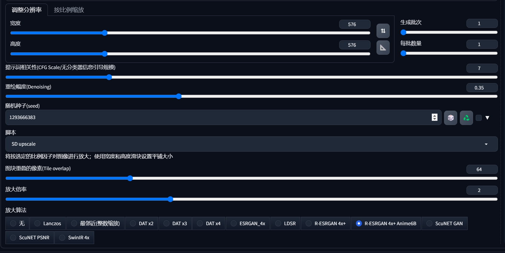The image size is (505, 253).
Task: Click the CFG Scale slider handle
Action: (109, 77)
